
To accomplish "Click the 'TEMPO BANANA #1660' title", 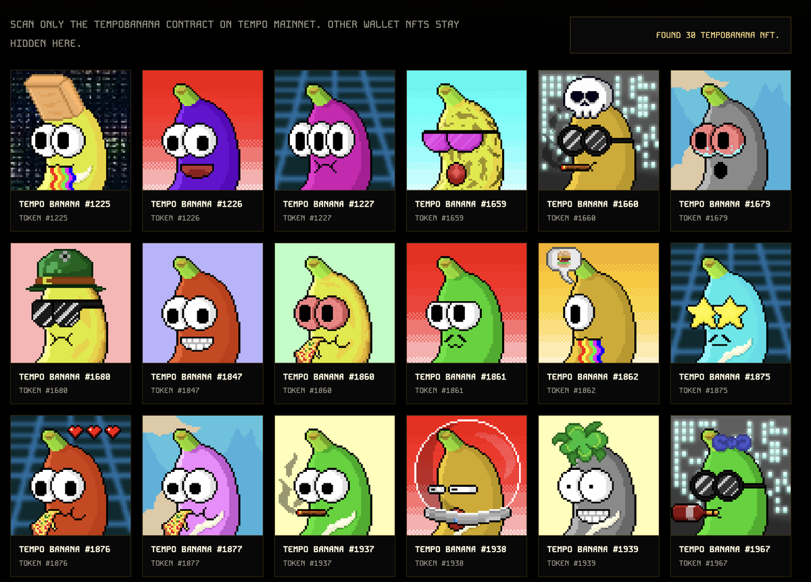I will [593, 204].
